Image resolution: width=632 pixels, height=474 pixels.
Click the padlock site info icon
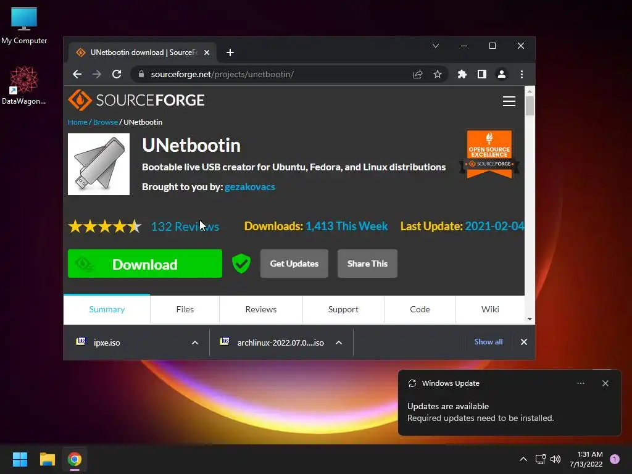(141, 74)
